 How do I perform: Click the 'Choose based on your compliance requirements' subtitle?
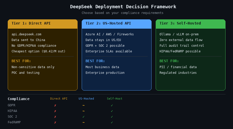click(x=122, y=13)
